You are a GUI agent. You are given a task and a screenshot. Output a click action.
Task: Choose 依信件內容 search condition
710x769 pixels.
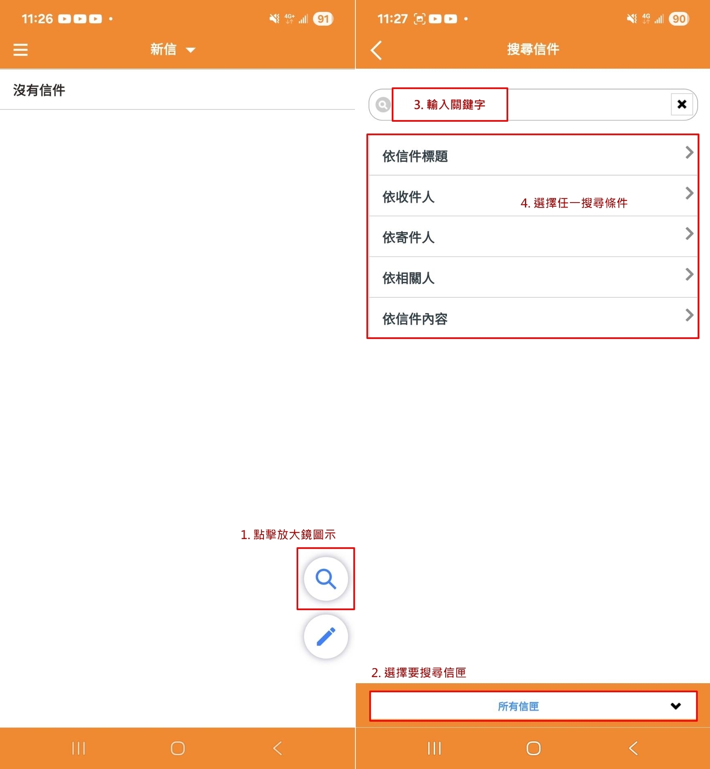tap(415, 319)
